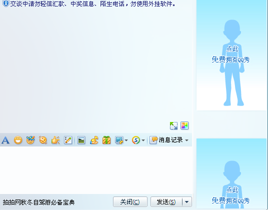Click the green arrows resize panel icon
The width and height of the screenshot is (268, 210).
173,125
